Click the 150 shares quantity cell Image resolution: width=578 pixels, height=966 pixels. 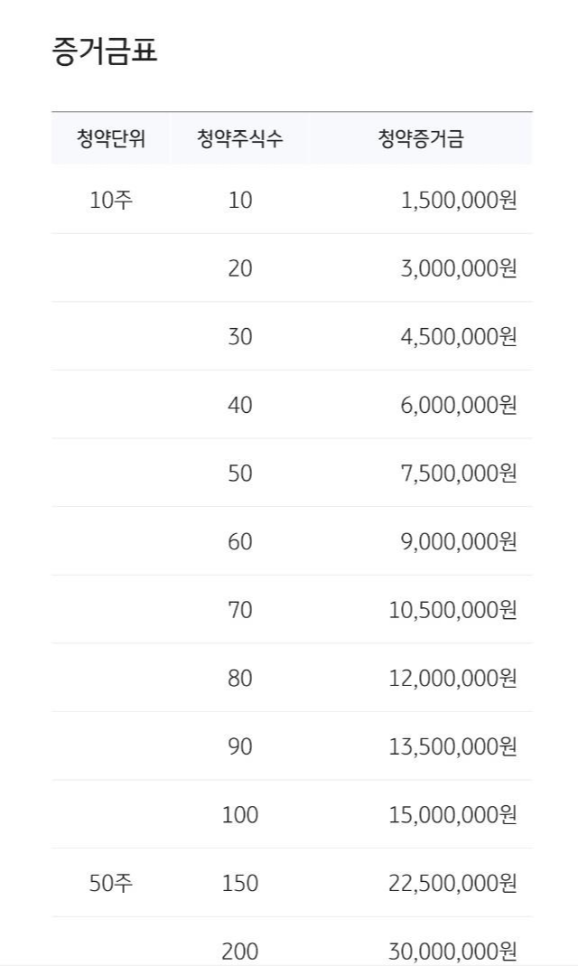pyautogui.click(x=240, y=884)
